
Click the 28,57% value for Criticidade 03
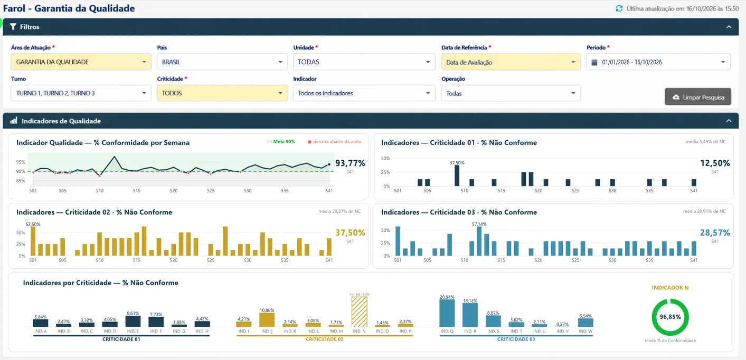(x=715, y=233)
